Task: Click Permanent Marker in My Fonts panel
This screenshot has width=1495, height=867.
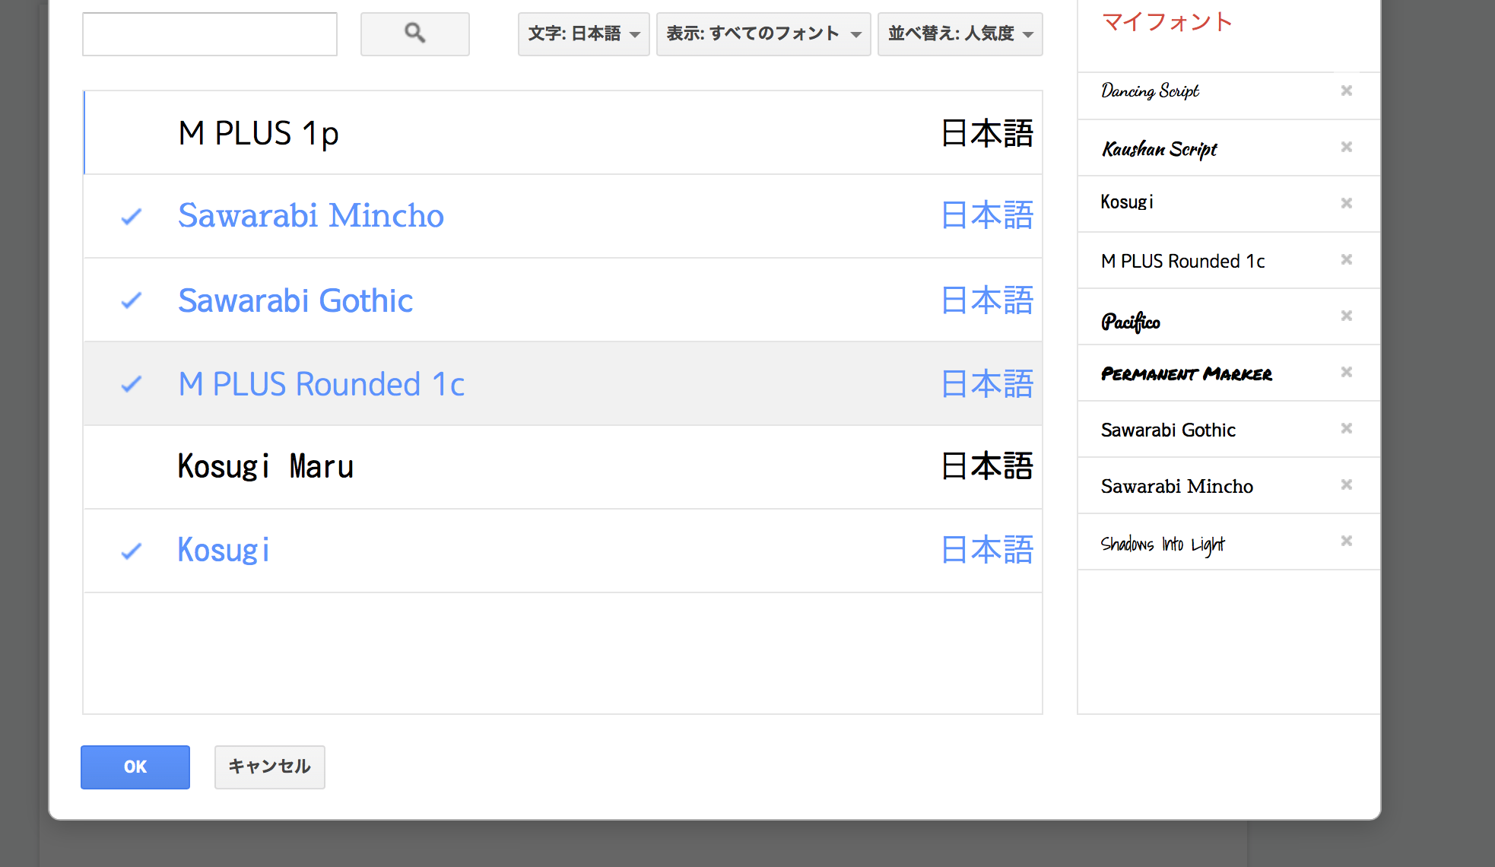Action: (1186, 373)
